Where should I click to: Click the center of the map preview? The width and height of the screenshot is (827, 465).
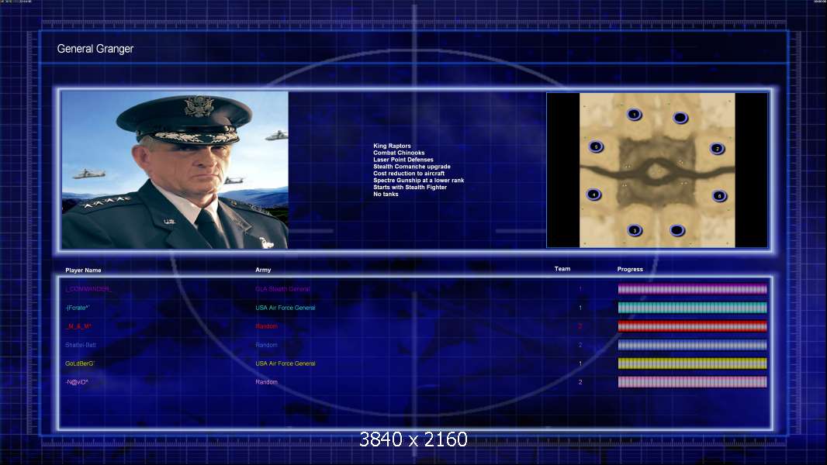coord(657,170)
